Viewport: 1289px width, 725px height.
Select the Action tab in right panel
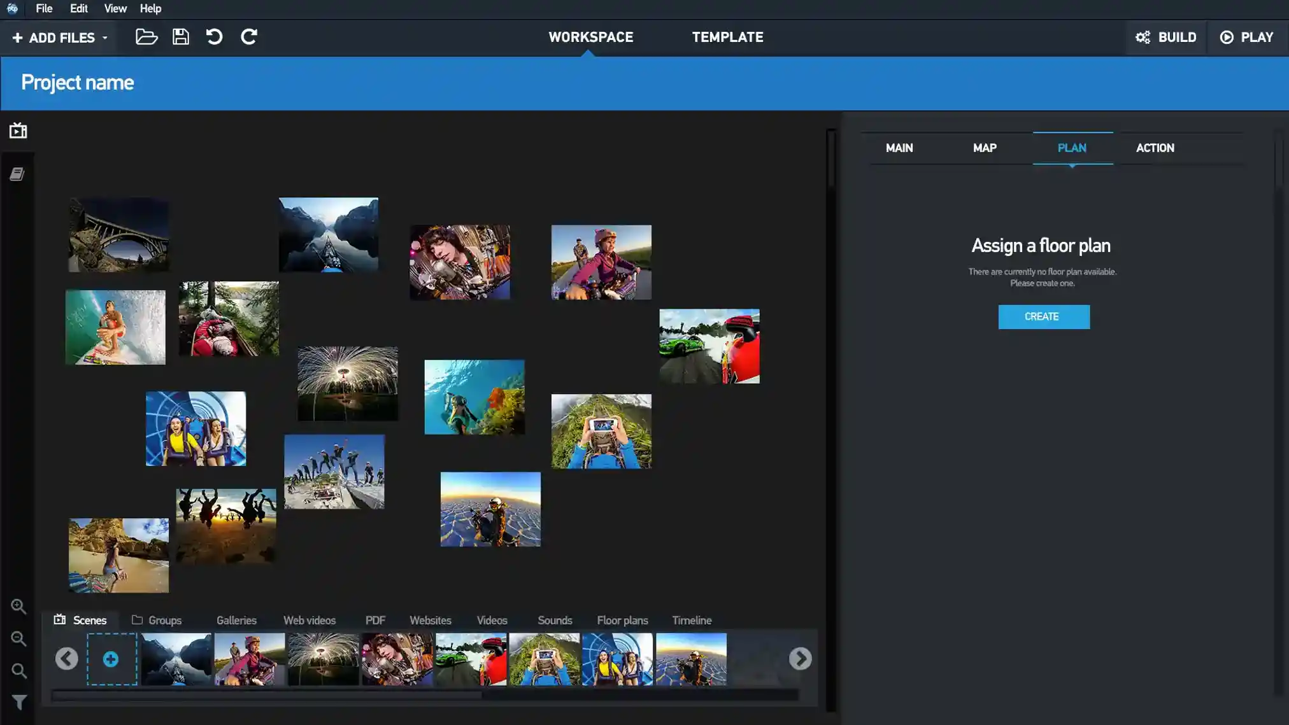click(x=1155, y=148)
